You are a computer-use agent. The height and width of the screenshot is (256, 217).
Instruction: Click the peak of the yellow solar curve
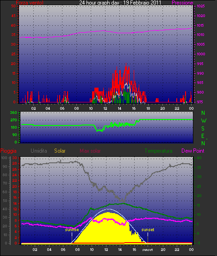point(108,212)
